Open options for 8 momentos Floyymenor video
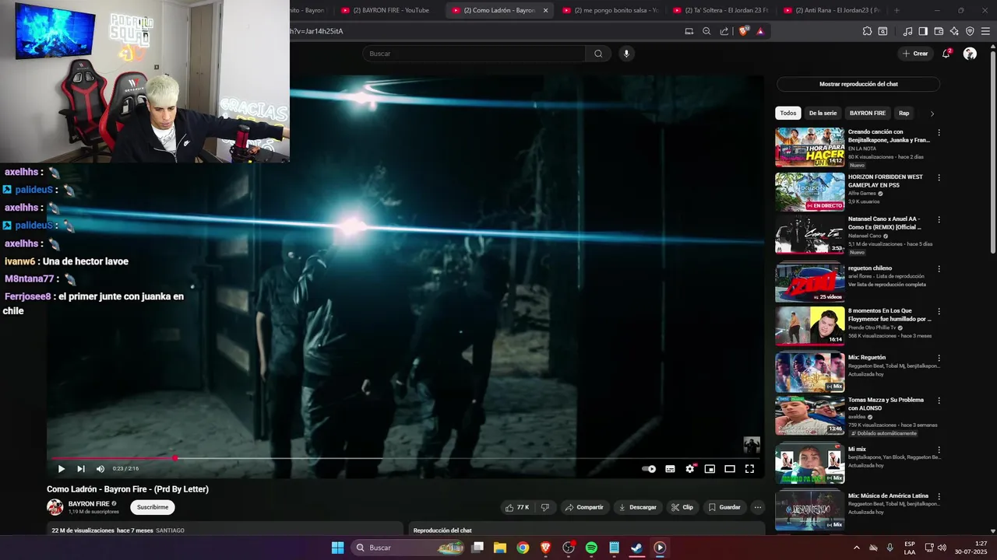Screen dimensions: 997x560 (x=939, y=311)
